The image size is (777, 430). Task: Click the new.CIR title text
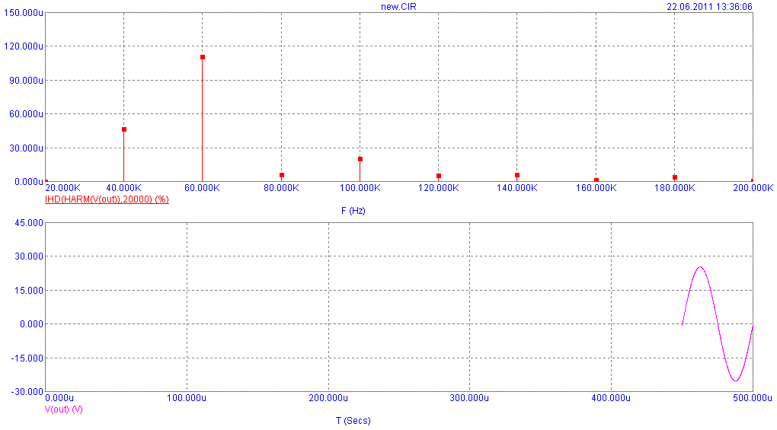pyautogui.click(x=398, y=7)
